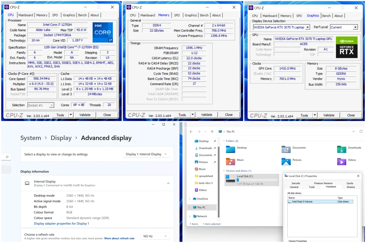Click the refresh icon beside the address bar
Image resolution: width=366 pixels, height=243 pixels.
(x=361, y=132)
